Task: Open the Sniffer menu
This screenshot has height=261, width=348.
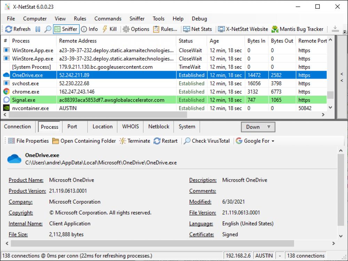Action: point(137,18)
